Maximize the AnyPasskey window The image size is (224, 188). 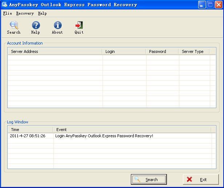point(210,5)
